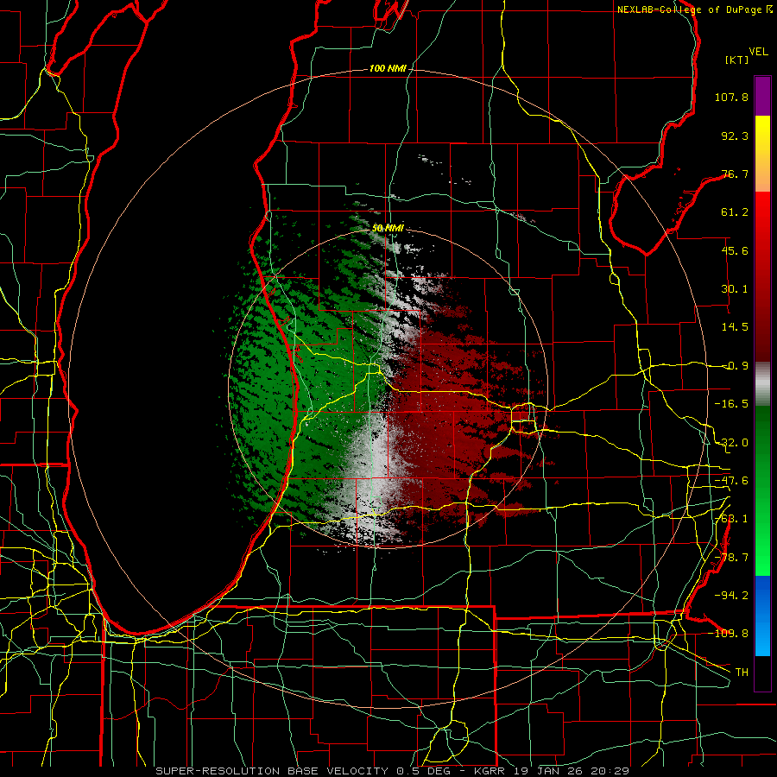The image size is (777, 777).
Task: Pick the yellow-orange segment of the color bar
Action: [762, 154]
